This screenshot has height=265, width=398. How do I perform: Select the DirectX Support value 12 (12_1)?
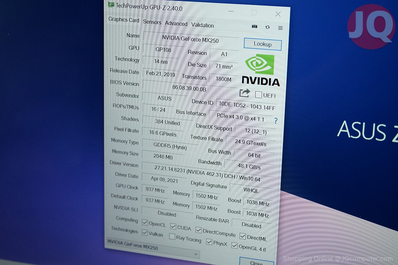click(255, 131)
